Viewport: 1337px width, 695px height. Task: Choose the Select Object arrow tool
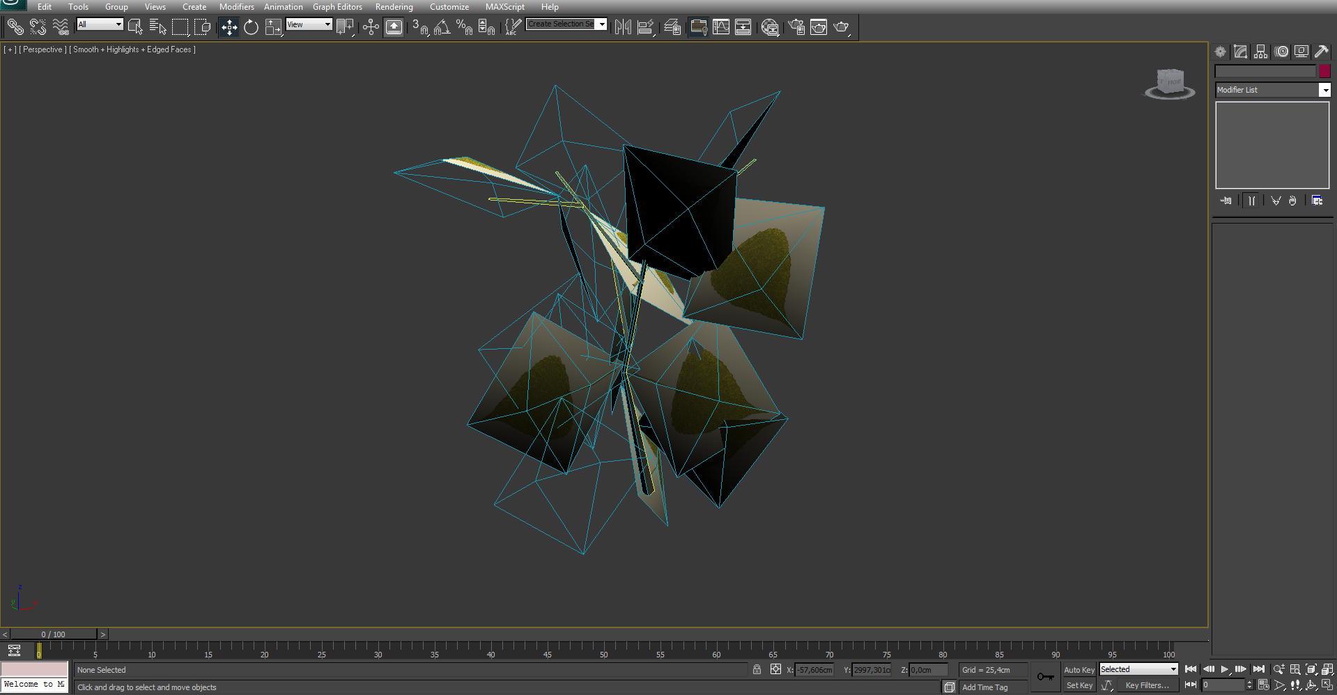click(135, 27)
